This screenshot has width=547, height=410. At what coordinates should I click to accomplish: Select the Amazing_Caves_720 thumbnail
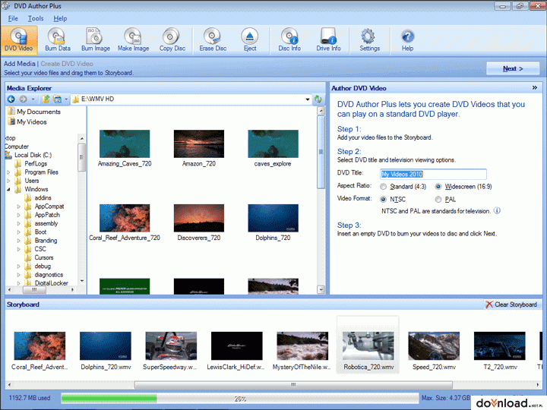coord(125,148)
